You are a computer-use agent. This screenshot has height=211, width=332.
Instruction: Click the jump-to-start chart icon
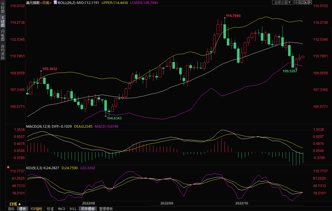pyautogui.click(x=301, y=2)
